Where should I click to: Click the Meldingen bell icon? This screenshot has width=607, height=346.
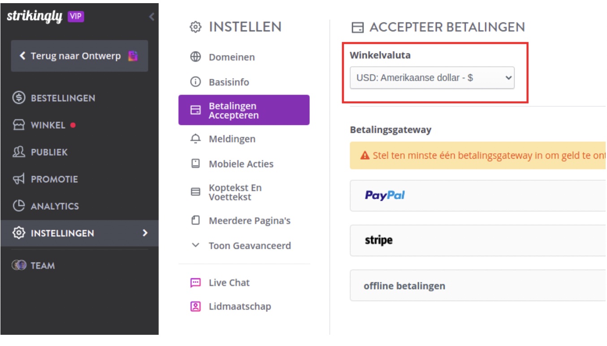coord(195,139)
